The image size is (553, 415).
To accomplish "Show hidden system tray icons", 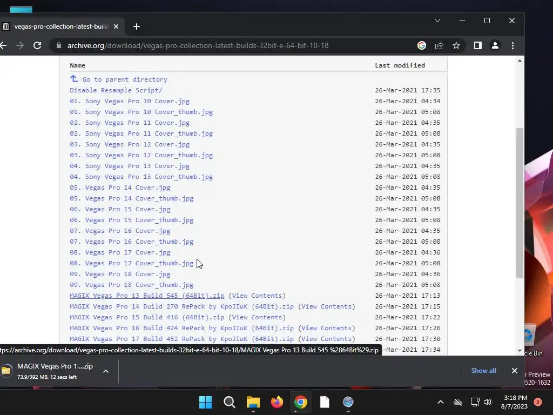I will 441,402.
